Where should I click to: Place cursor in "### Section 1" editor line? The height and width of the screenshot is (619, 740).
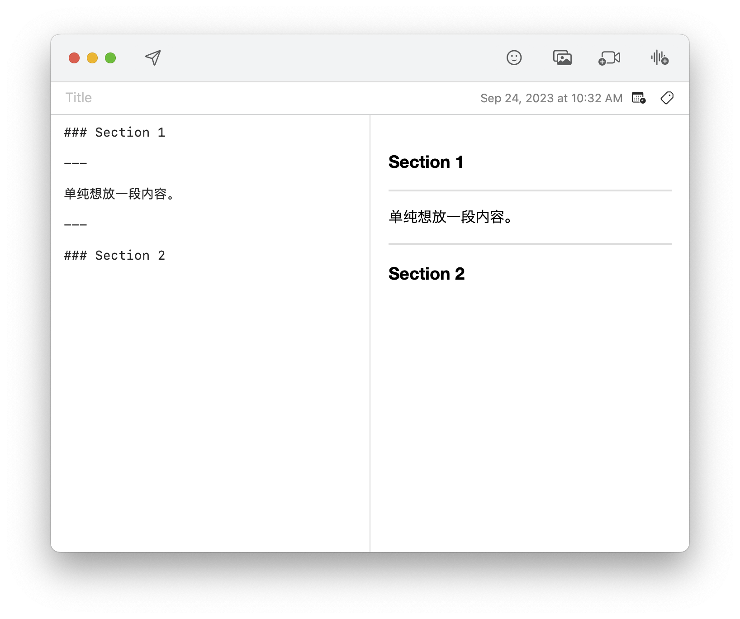[x=115, y=133]
